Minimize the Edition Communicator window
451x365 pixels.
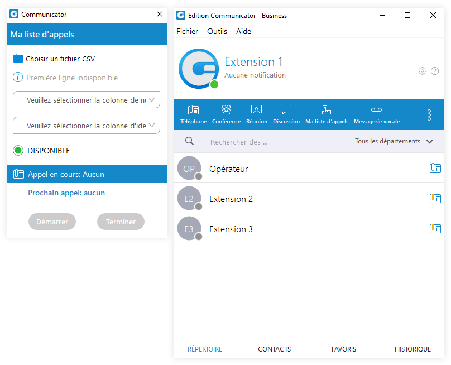pyautogui.click(x=382, y=15)
